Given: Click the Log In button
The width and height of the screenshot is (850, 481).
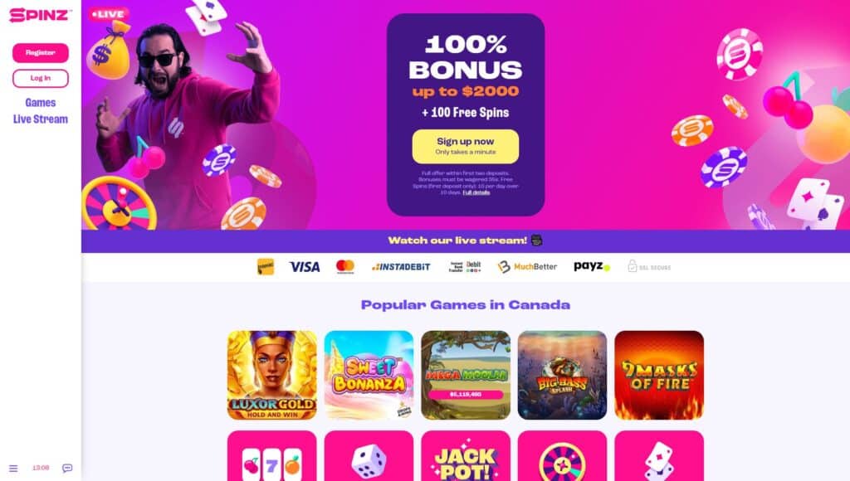Looking at the screenshot, I should 41,78.
